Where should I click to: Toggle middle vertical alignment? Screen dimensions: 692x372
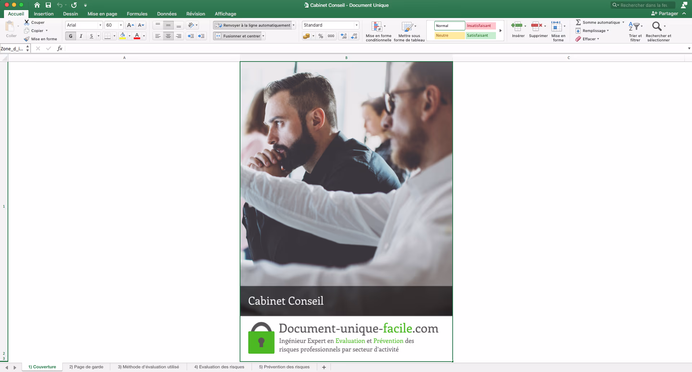click(168, 25)
